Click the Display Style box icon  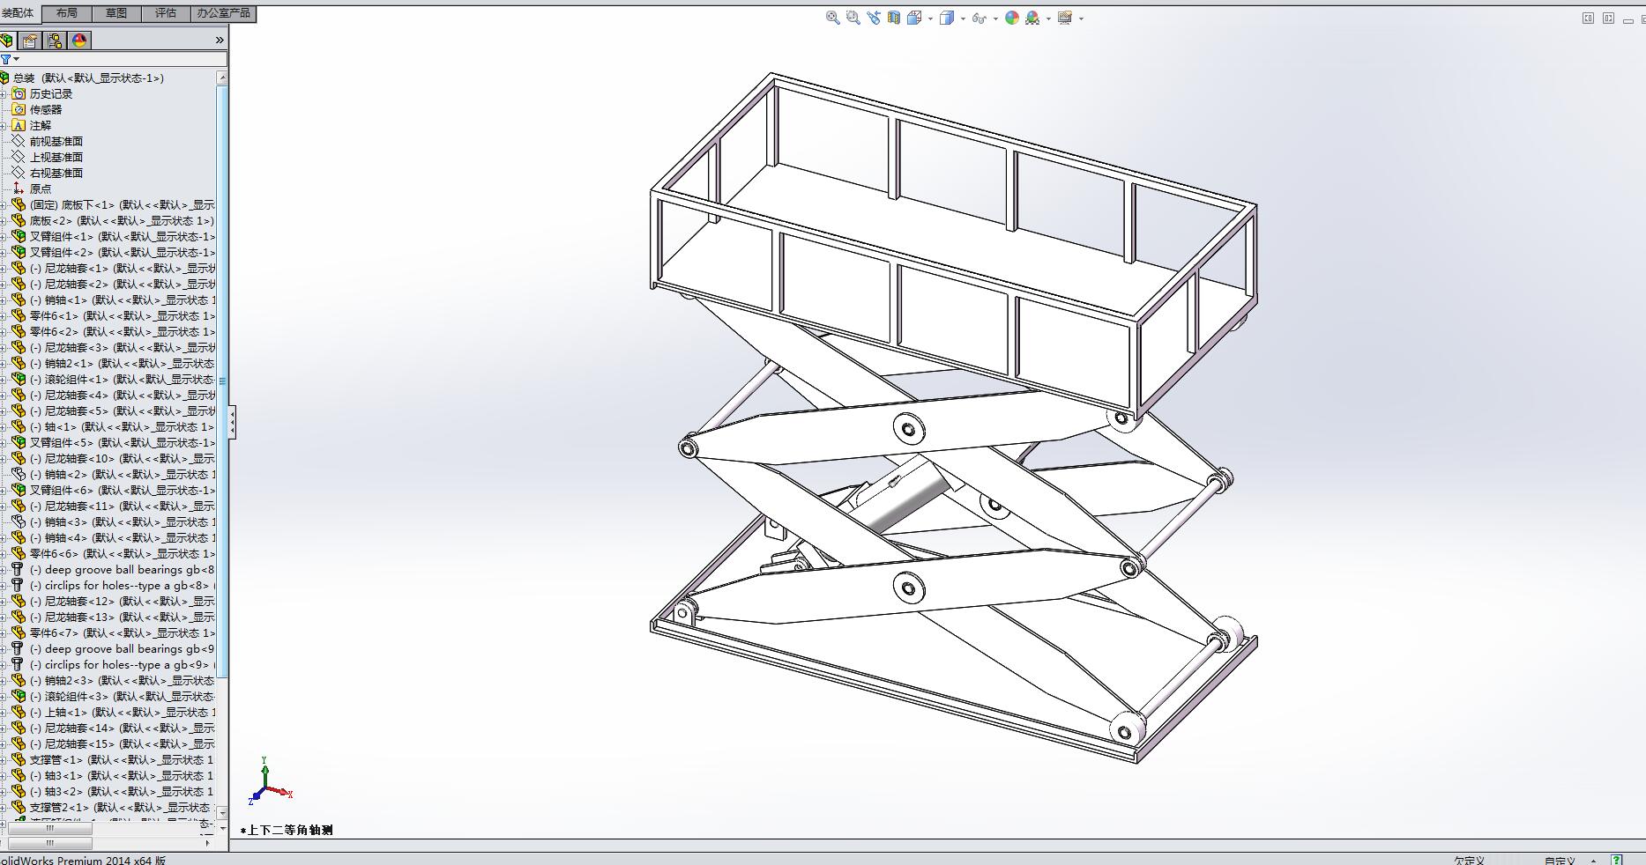click(947, 18)
